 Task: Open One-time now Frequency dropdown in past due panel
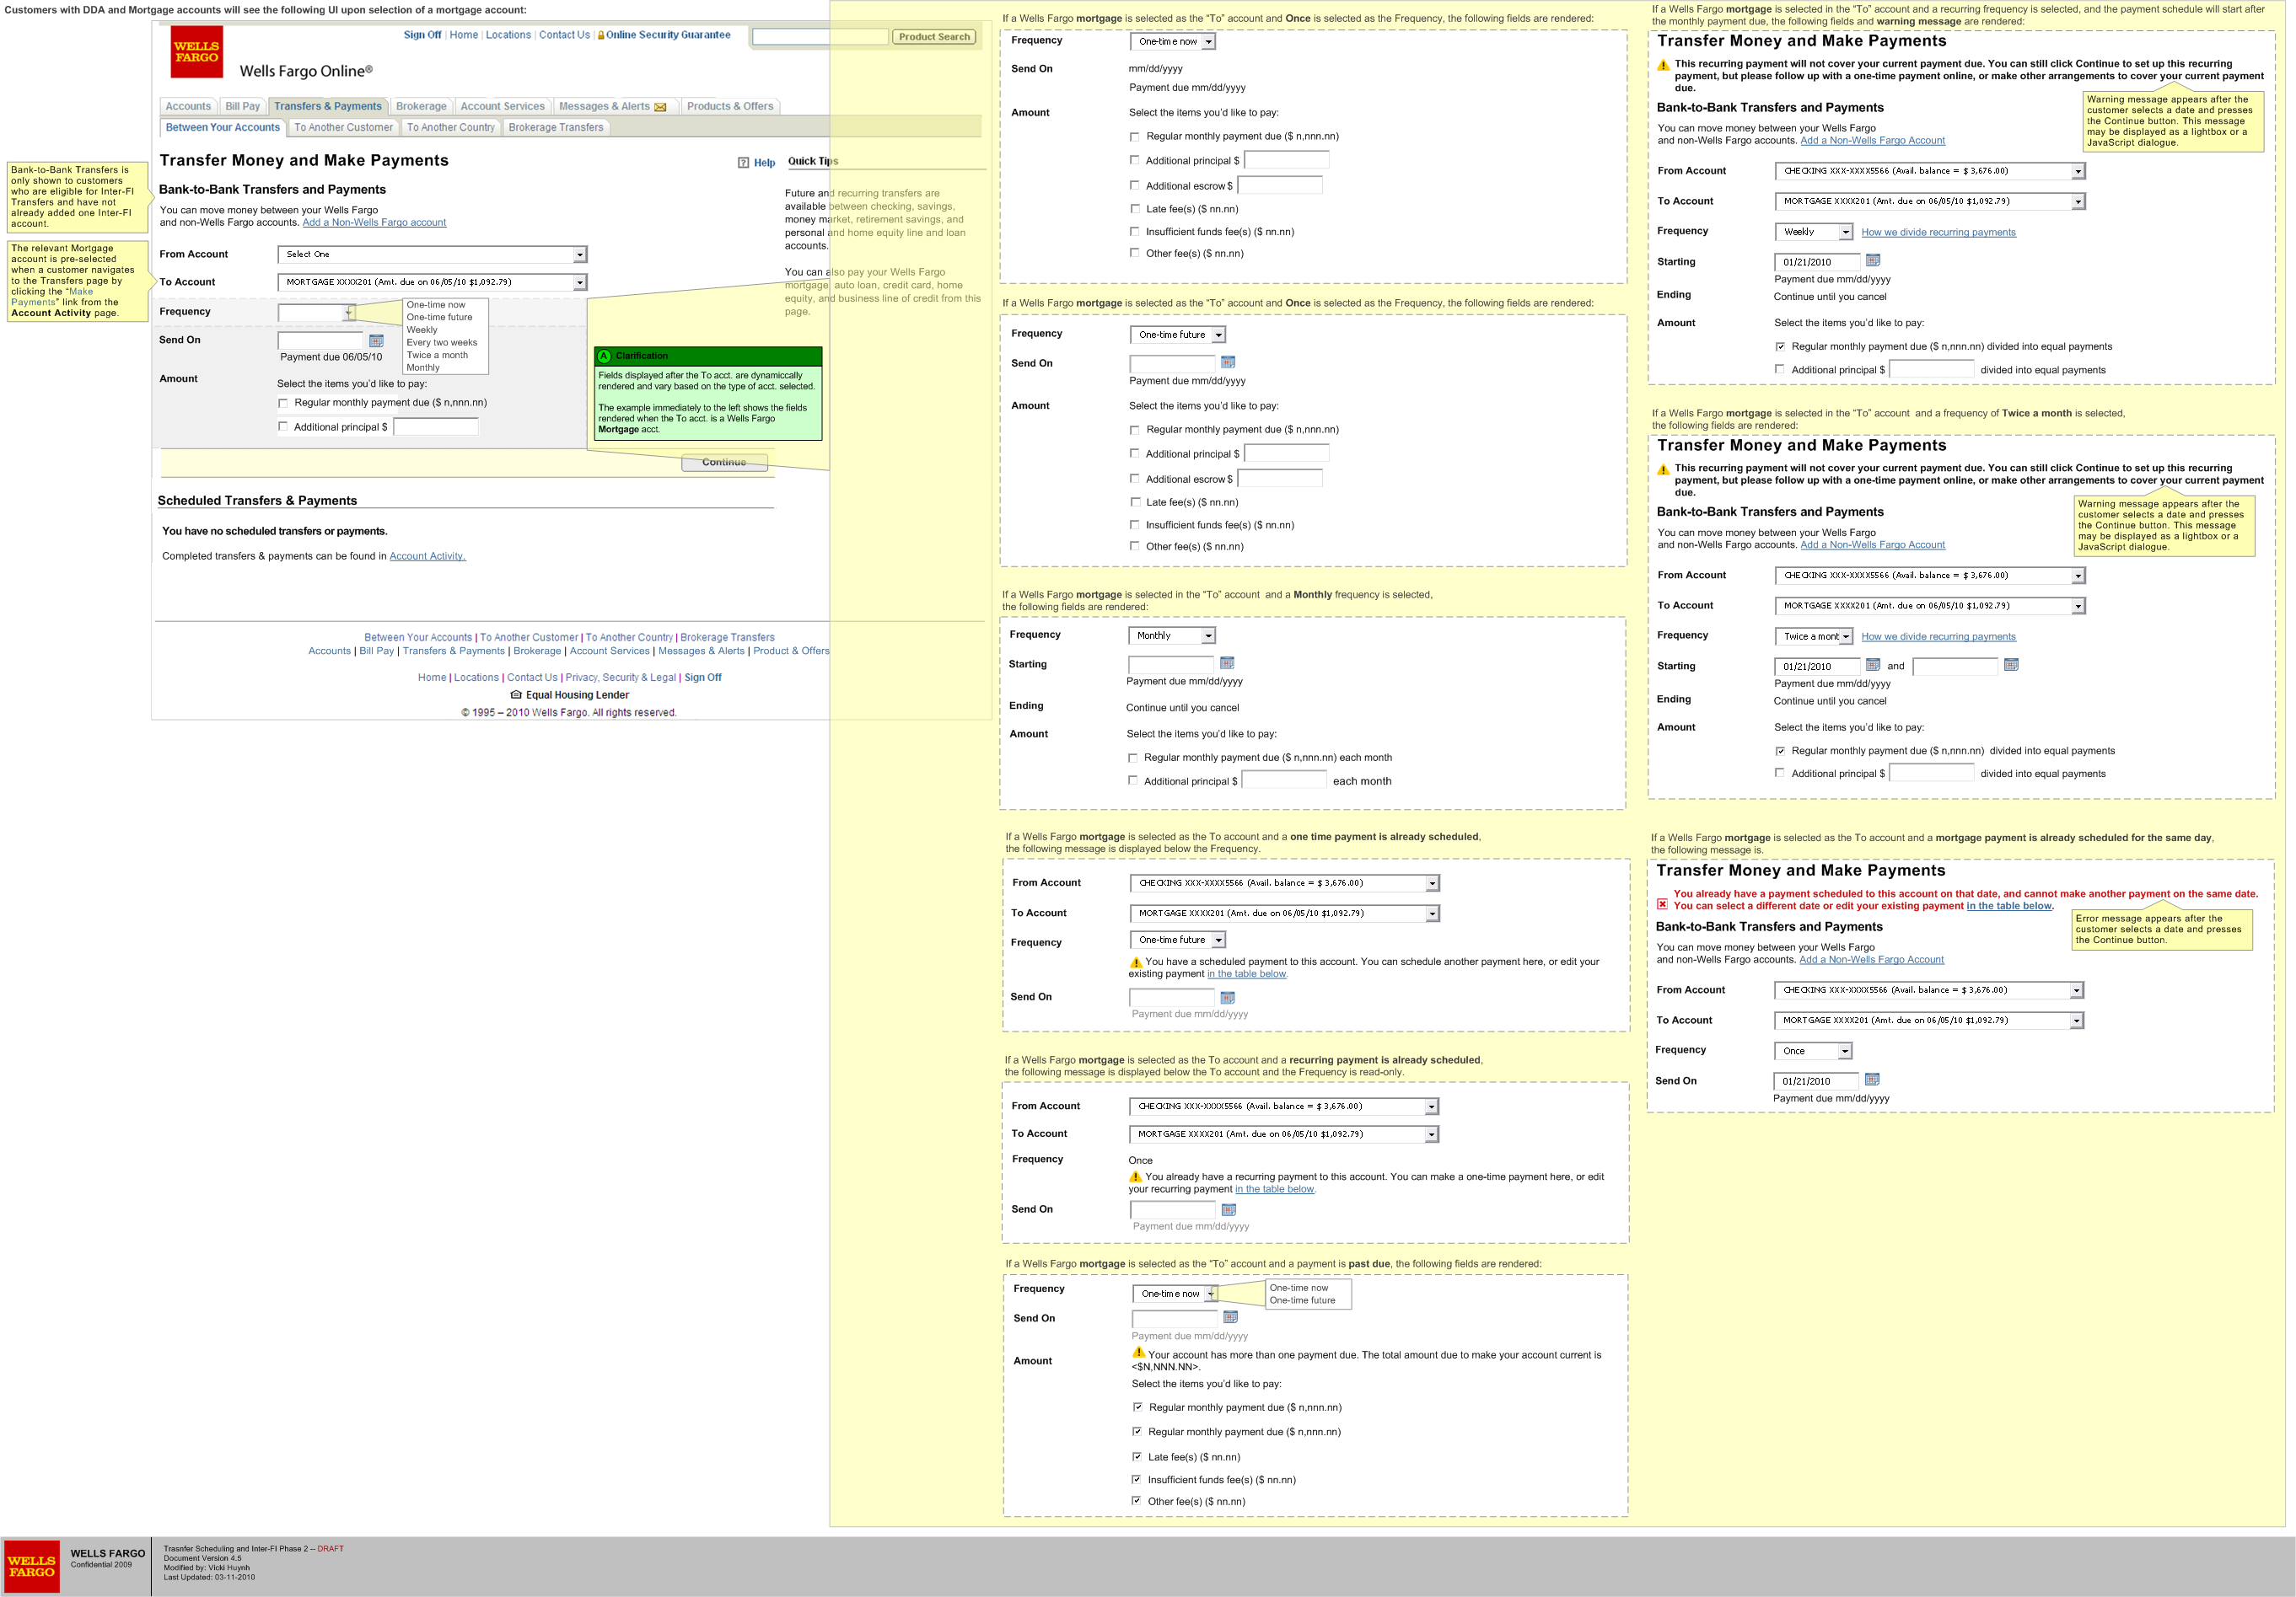1175,1293
